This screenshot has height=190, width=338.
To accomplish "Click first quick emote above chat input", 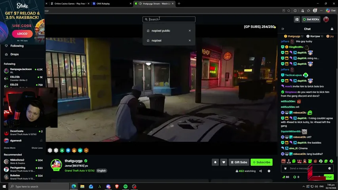I will pos(283,161).
